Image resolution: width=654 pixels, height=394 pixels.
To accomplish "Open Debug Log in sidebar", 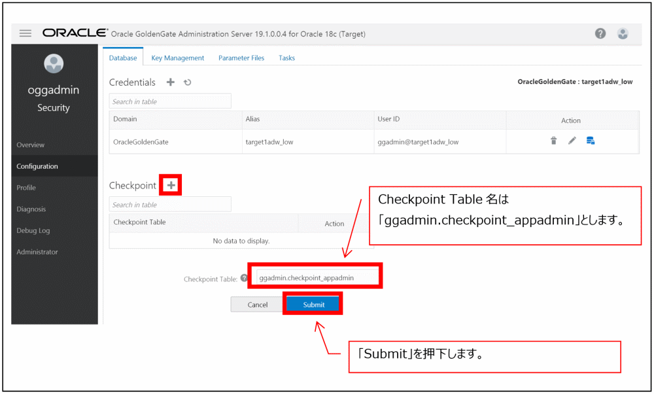I will tap(55, 230).
